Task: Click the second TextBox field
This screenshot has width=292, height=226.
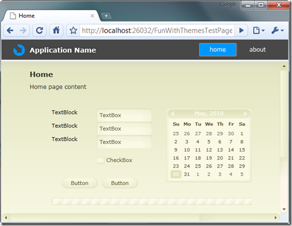Action: 124,128
